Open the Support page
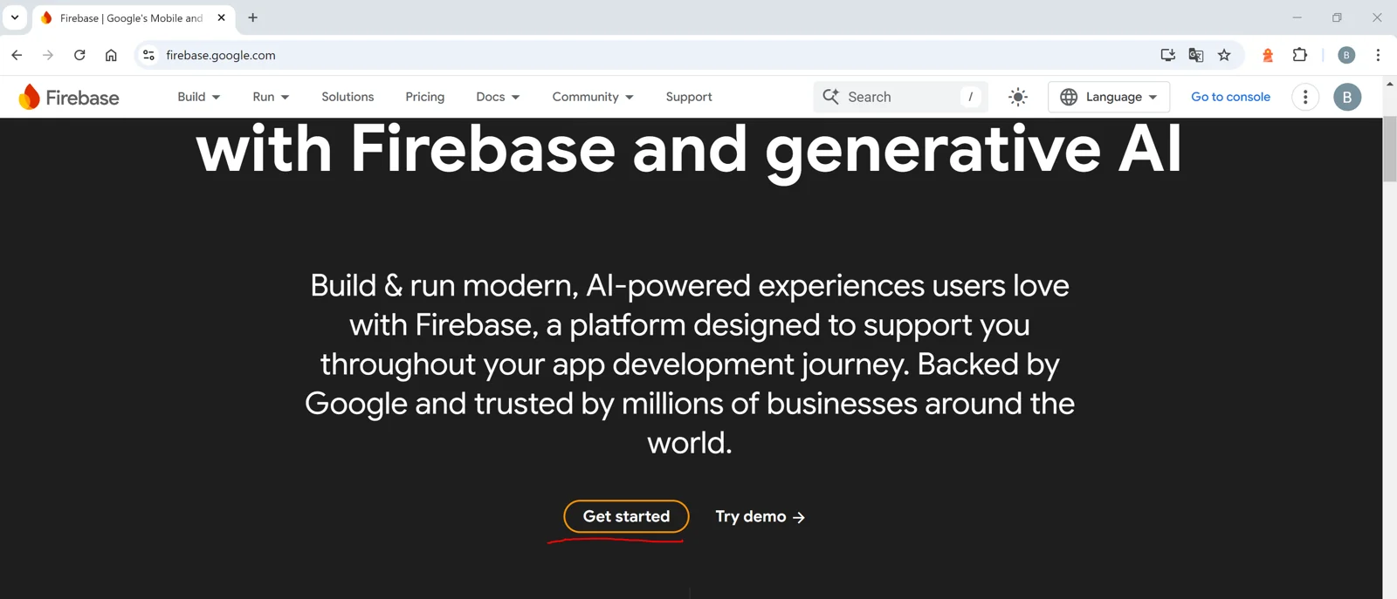Viewport: 1397px width, 599px height. pos(689,97)
